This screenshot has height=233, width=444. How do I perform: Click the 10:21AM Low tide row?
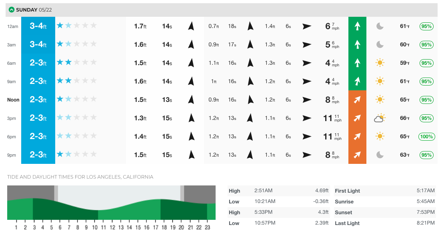(x=278, y=201)
